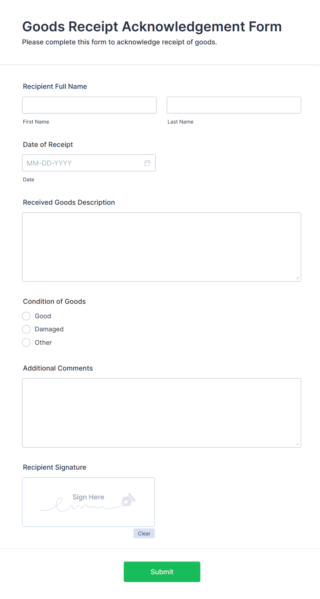The width and height of the screenshot is (320, 599).
Task: Click the Other label text
Action: (x=43, y=343)
